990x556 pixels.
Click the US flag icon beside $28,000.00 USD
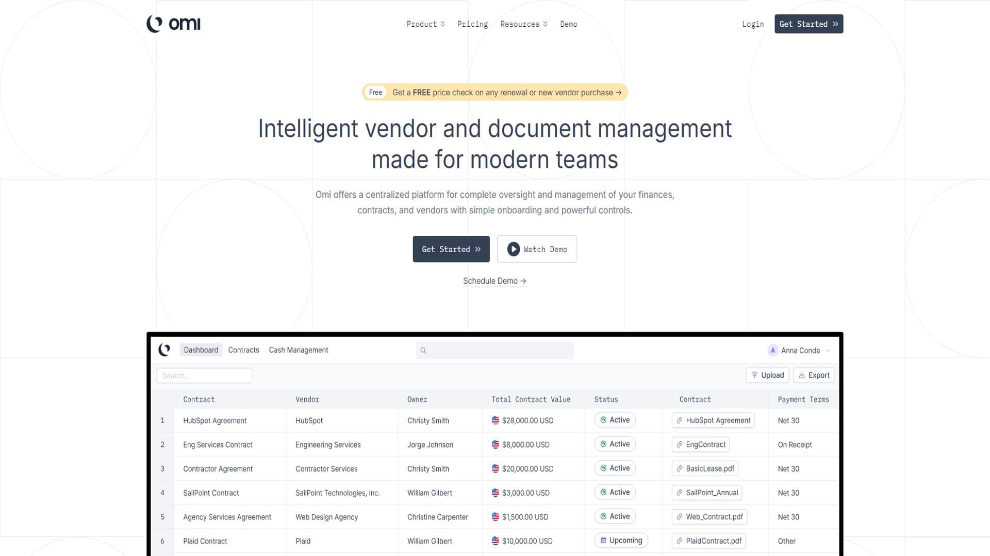496,421
